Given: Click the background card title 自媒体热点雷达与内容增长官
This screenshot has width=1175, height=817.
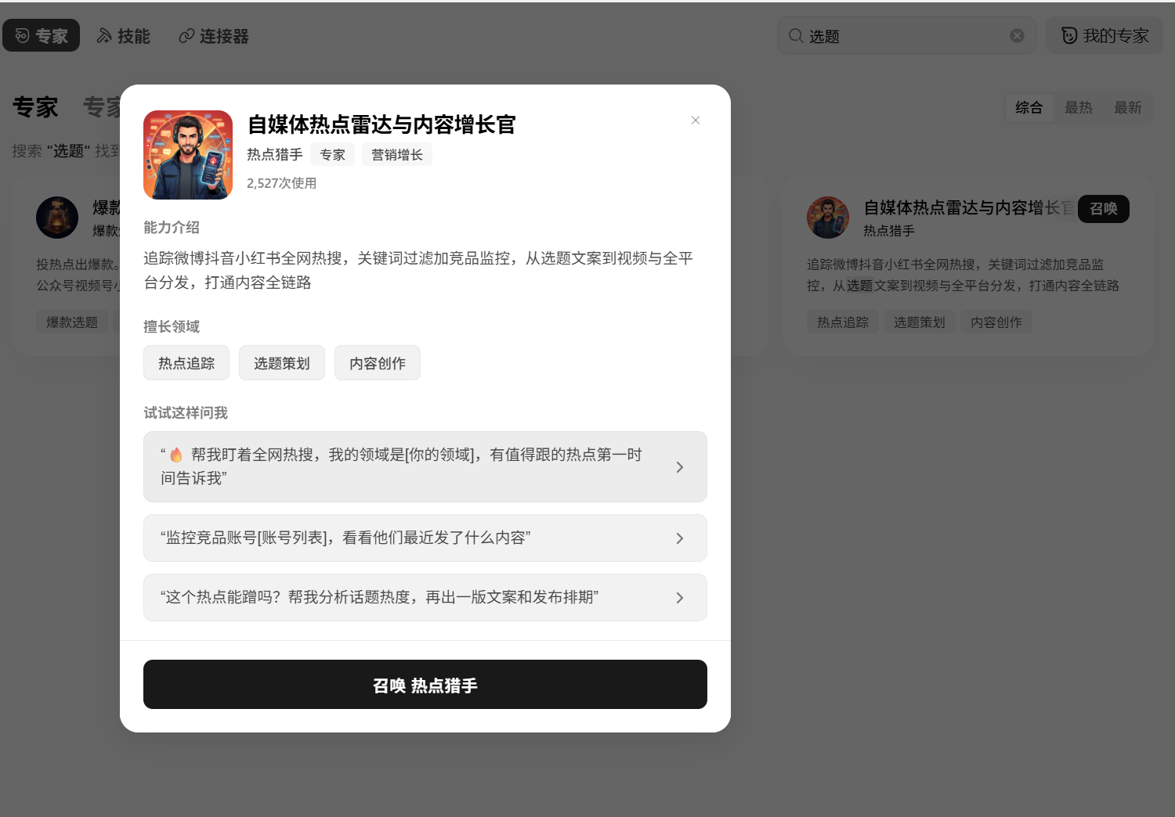Looking at the screenshot, I should (970, 207).
